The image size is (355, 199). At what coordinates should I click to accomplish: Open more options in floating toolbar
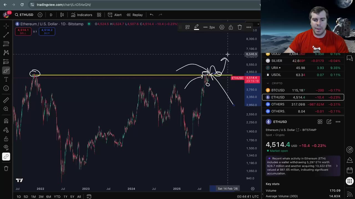pyautogui.click(x=249, y=27)
